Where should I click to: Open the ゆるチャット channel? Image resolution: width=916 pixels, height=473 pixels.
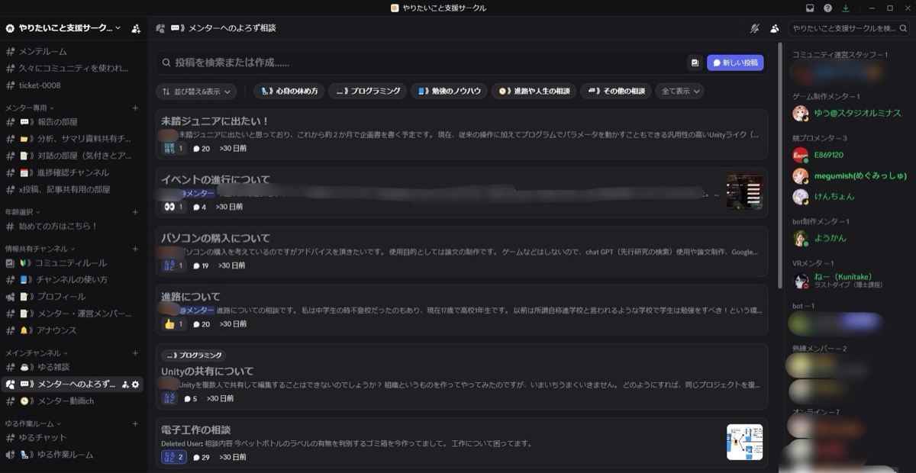pos(73,438)
